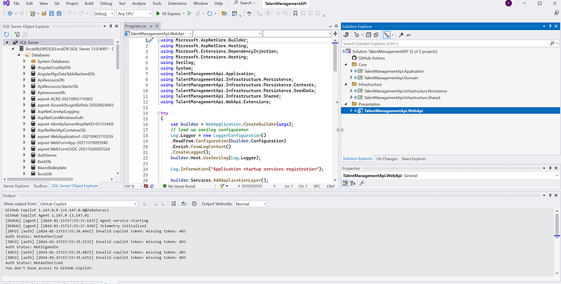Open Properties wrench icon in Solution Explorer
561x284 pixels.
pos(401,34)
